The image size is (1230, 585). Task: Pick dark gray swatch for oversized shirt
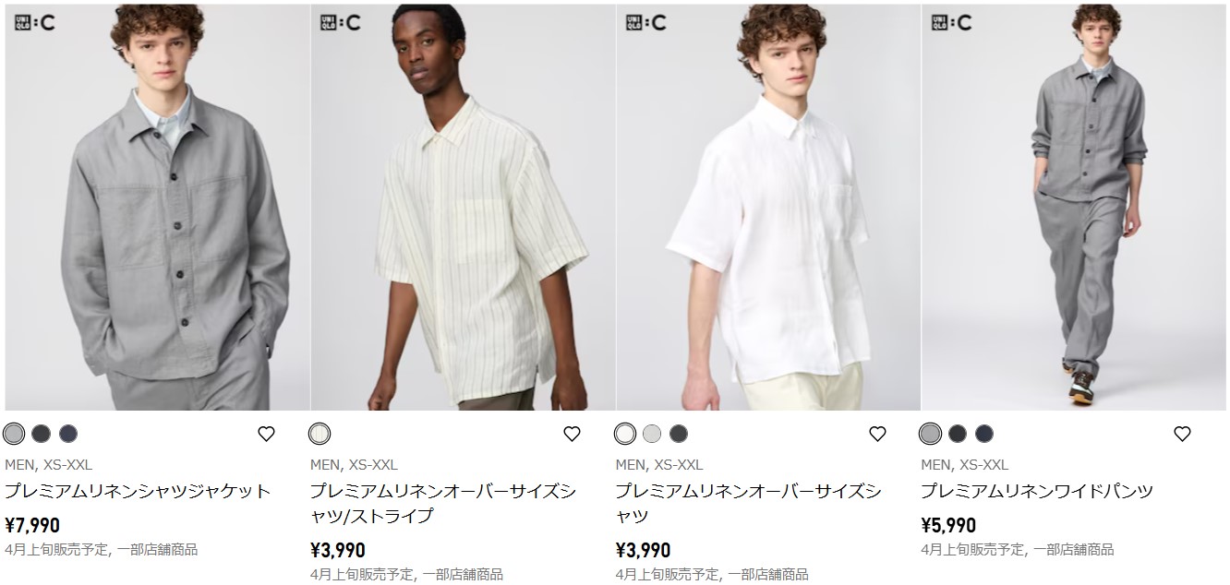pos(679,434)
